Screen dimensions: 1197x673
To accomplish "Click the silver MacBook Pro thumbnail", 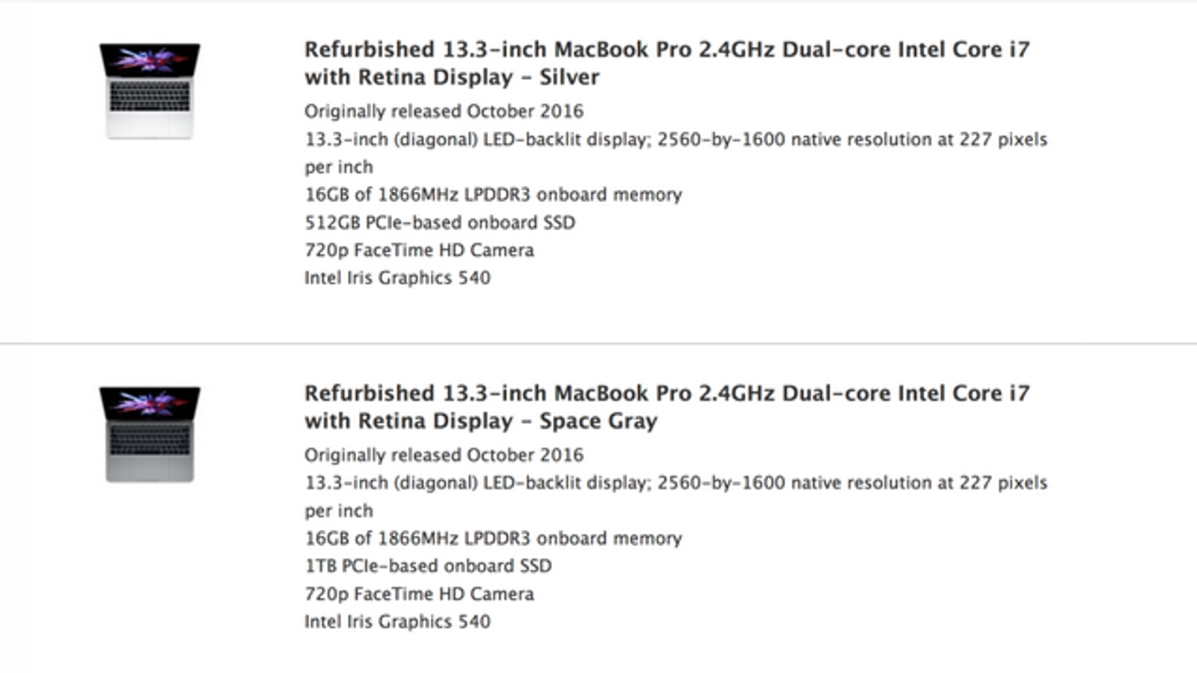I will pyautogui.click(x=150, y=90).
